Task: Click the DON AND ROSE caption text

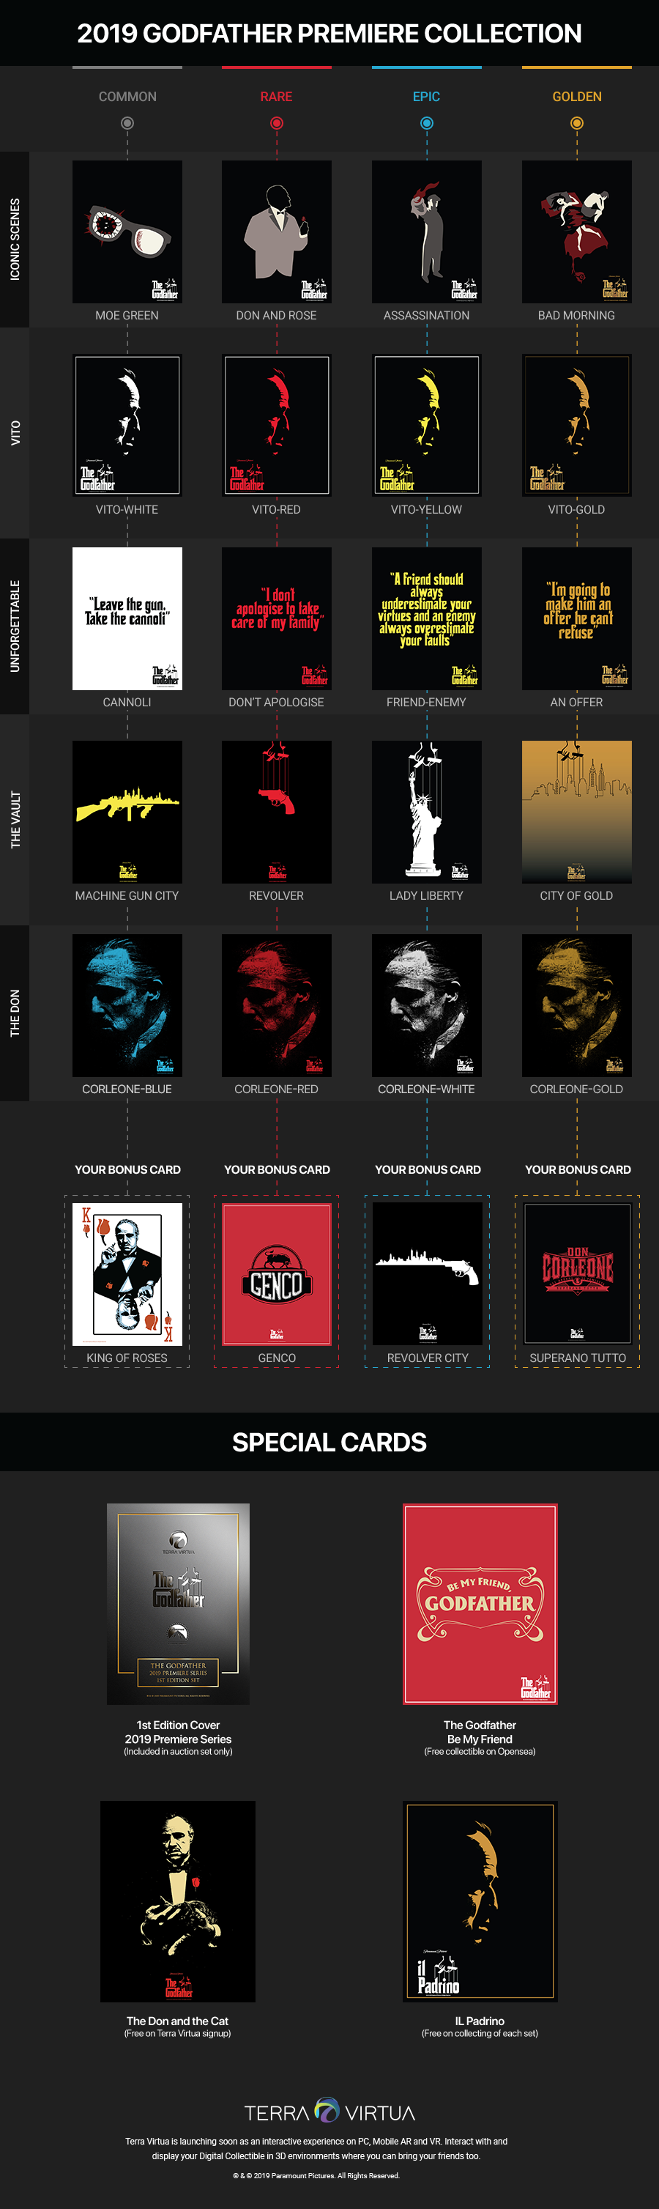Action: pos(276,316)
